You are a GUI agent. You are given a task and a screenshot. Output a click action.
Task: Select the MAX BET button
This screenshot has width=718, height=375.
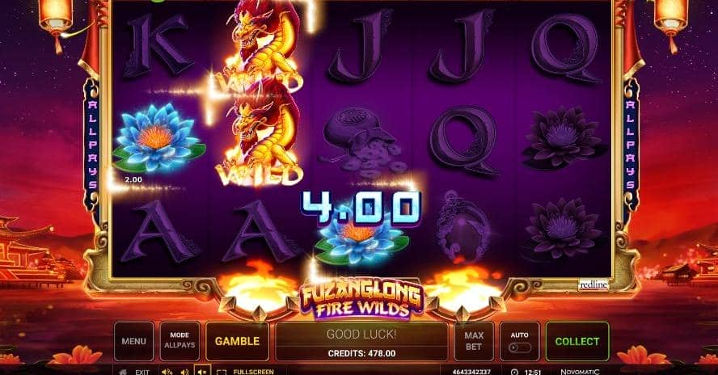(x=474, y=341)
